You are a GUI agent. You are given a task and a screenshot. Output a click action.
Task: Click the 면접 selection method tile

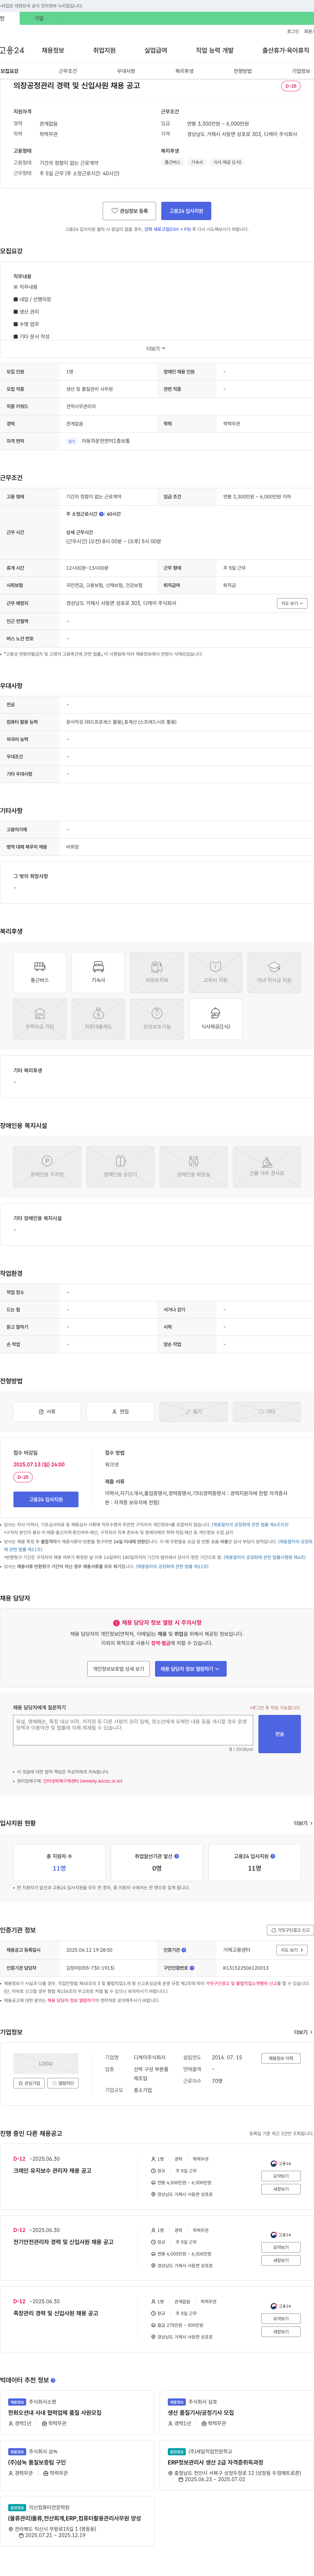[120, 1412]
